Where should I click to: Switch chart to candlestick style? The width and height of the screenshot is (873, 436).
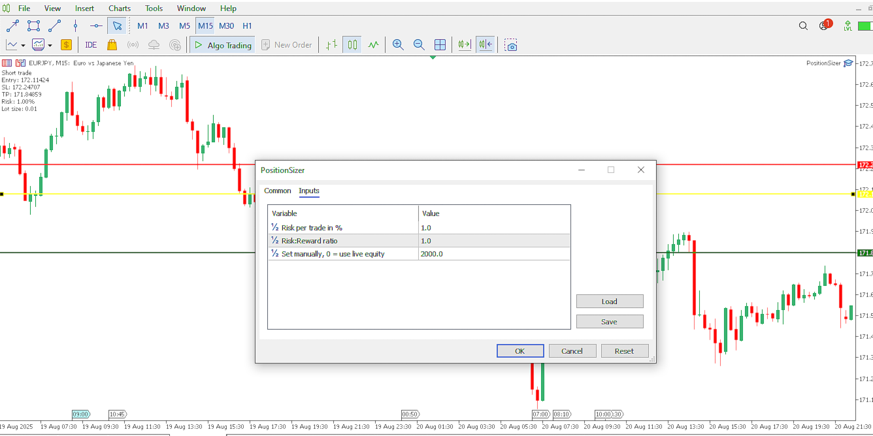tap(353, 45)
